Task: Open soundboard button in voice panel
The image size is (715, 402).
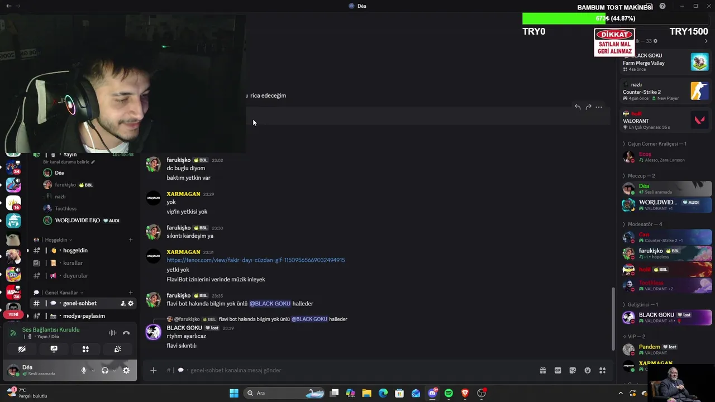Action: (117, 349)
